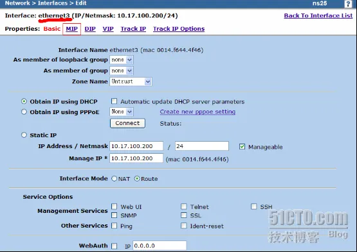Image resolution: width=357 pixels, height=252 pixels.
Task: Select NAT interface mode
Action: (x=114, y=179)
